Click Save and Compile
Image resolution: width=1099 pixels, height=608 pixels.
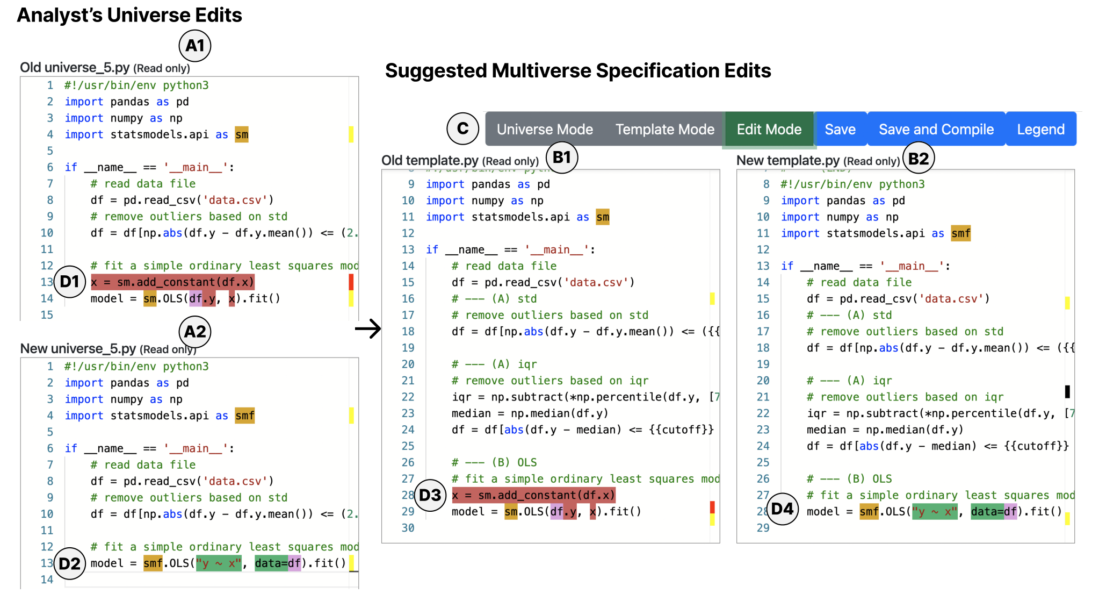[x=936, y=130]
